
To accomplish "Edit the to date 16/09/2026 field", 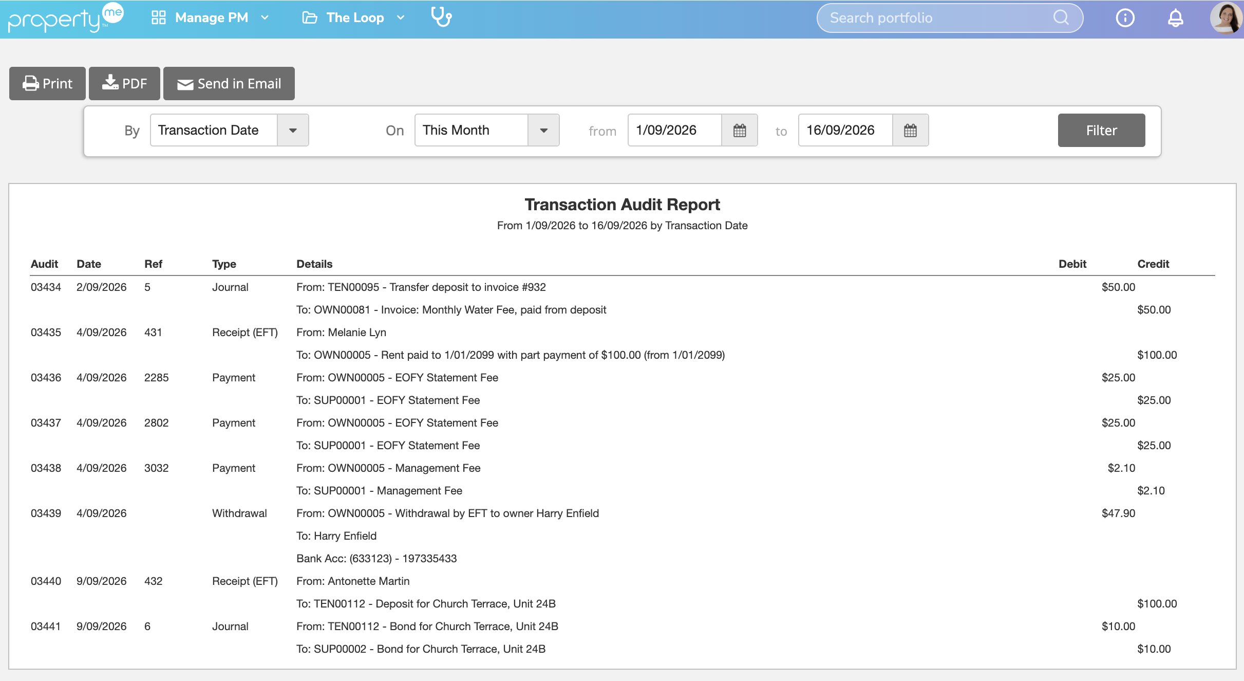I will (845, 130).
